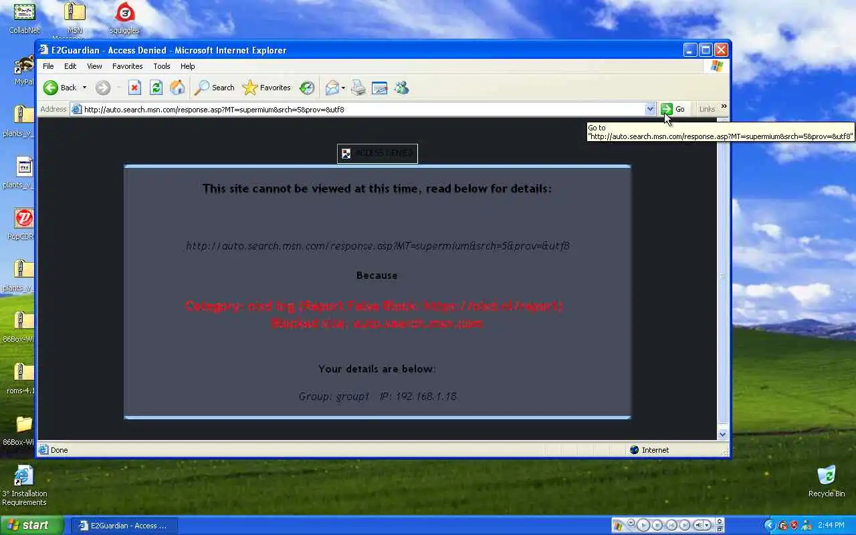Open the Search pane in toolbar
This screenshot has width=856, height=535.
click(x=215, y=88)
